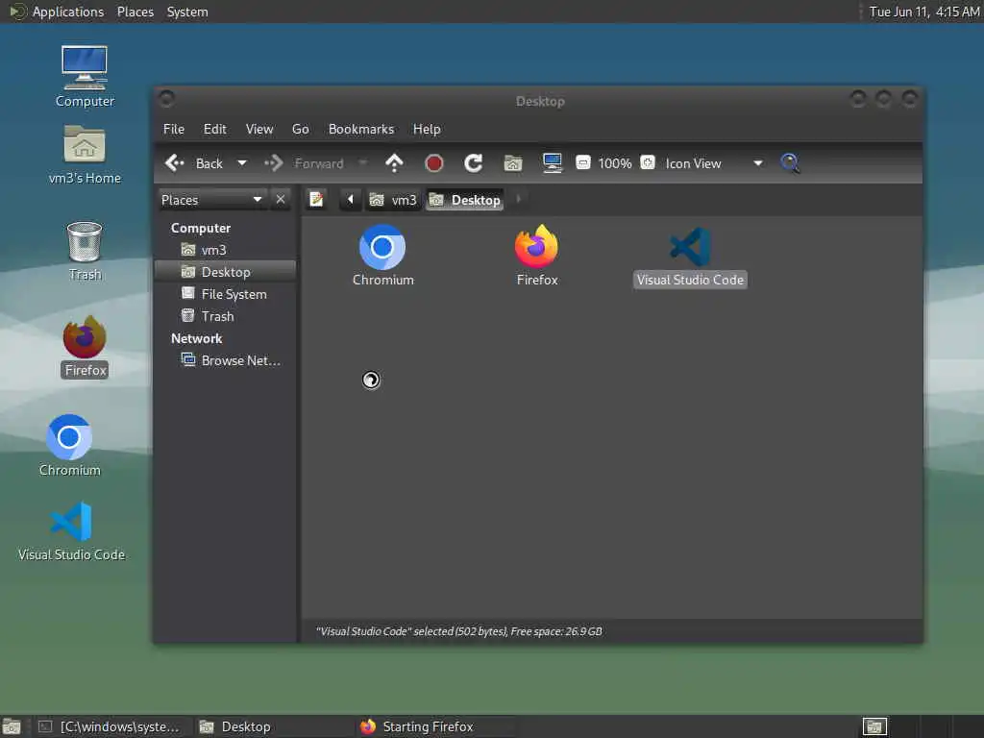Viewport: 984px width, 738px height.
Task: Go up to the parent folder
Action: 394,163
